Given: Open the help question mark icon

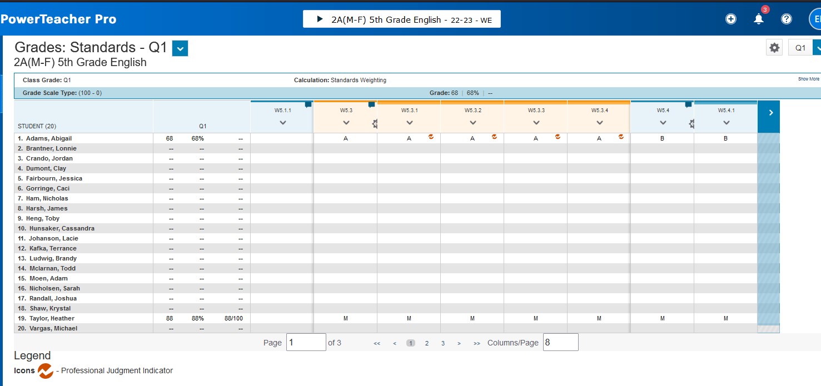Looking at the screenshot, I should coord(787,19).
